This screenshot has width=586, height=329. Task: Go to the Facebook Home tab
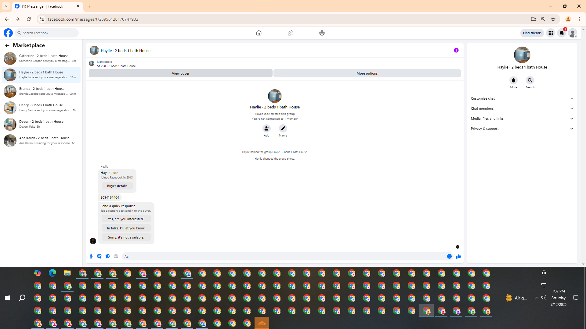tap(259, 33)
